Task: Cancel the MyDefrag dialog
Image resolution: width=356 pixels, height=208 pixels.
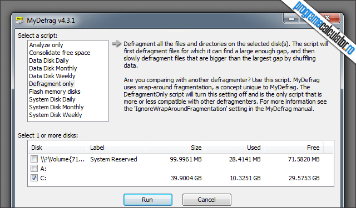Action: [x=206, y=200]
